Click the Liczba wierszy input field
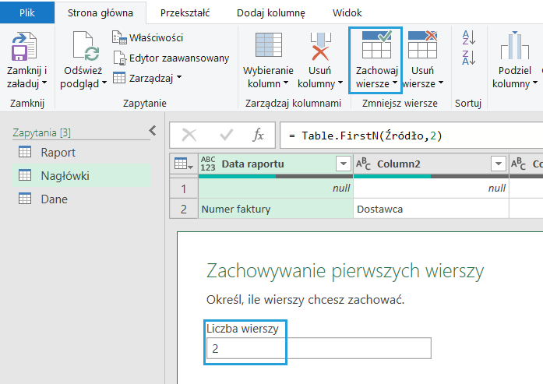The width and height of the screenshot is (543, 384). (318, 350)
